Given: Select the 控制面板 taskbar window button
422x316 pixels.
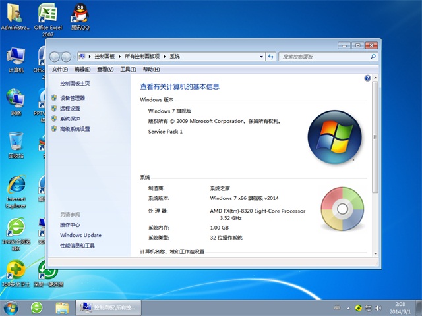Looking at the screenshot, I should pyautogui.click(x=108, y=308).
